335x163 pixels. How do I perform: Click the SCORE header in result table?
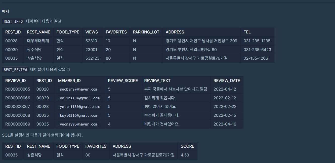[x=187, y=146]
